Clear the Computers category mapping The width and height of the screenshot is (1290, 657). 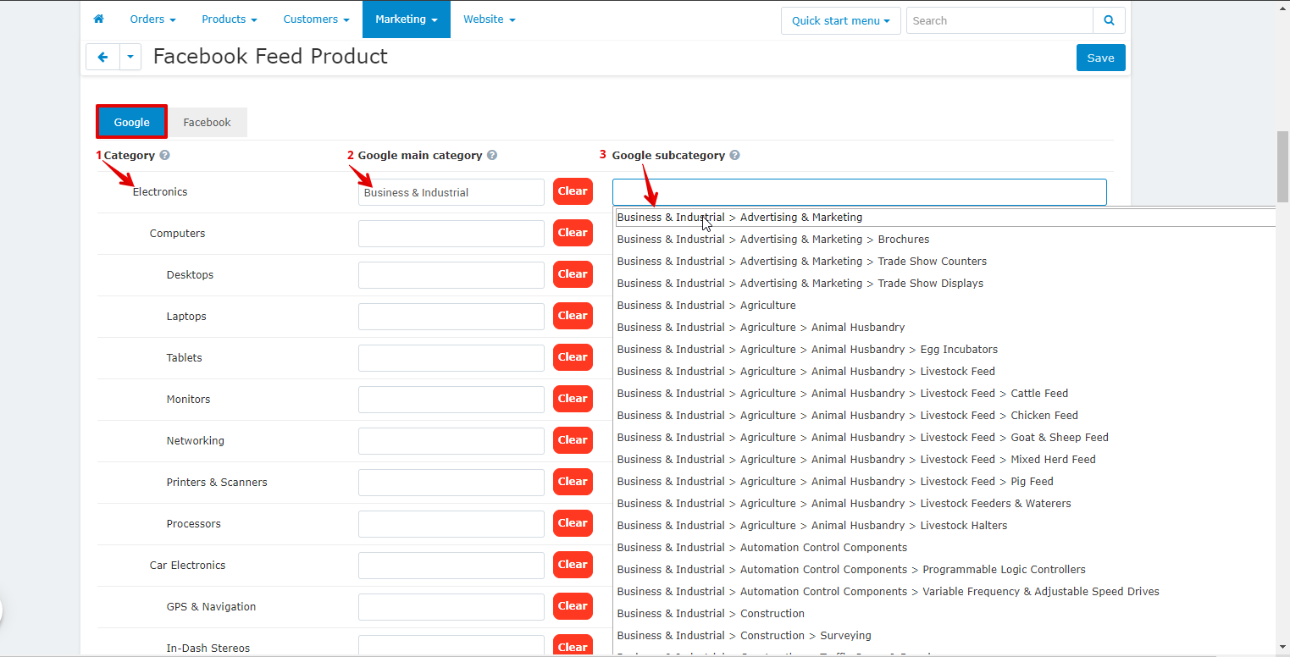[573, 233]
